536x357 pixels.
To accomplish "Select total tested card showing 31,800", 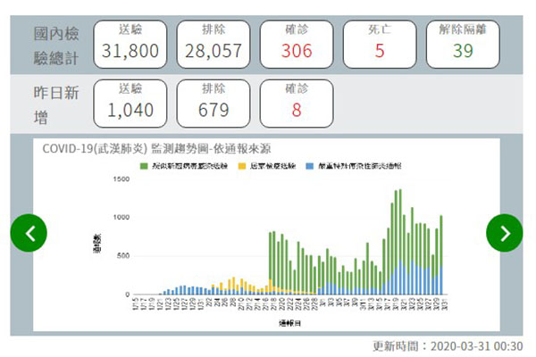I will [x=130, y=44].
